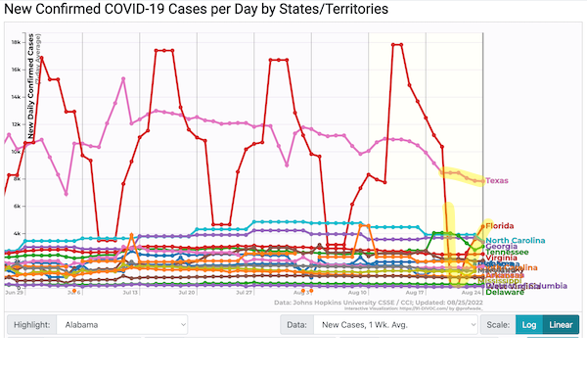
Task: Switch chart scale to Linear
Action: coord(561,324)
